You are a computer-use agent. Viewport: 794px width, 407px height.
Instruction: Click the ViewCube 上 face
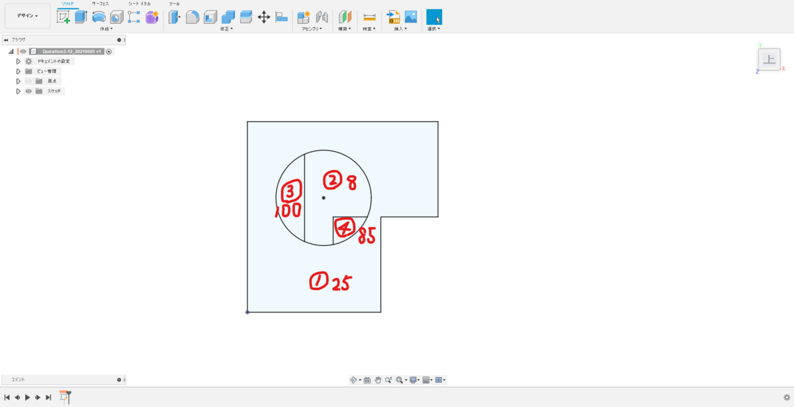[x=769, y=60]
